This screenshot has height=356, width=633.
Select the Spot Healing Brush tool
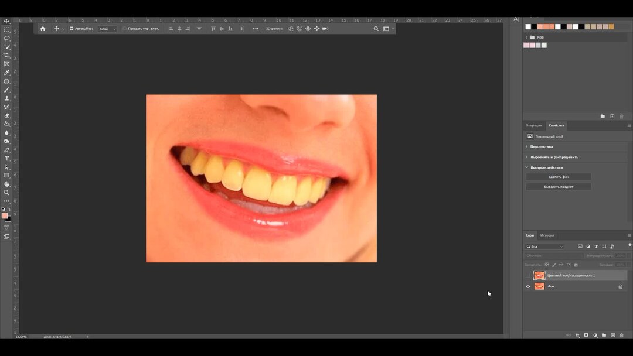(6, 81)
